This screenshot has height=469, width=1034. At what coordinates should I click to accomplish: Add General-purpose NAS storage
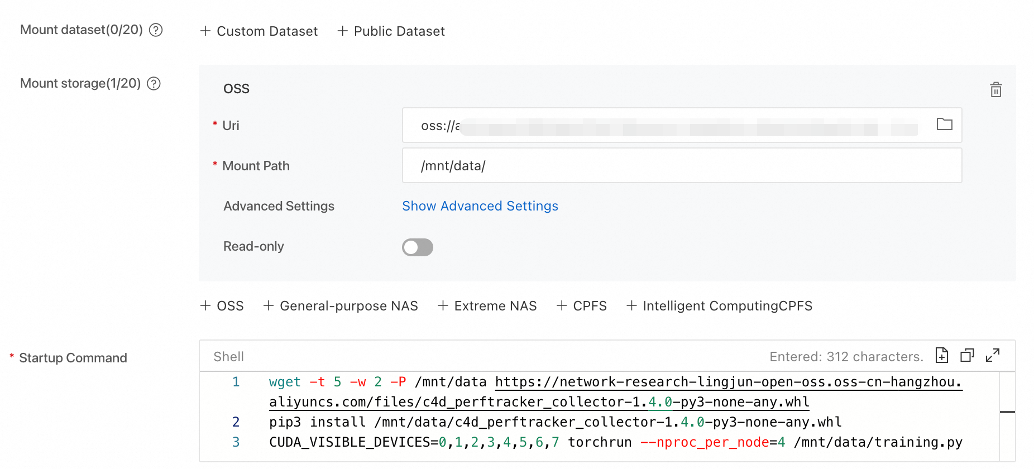click(341, 306)
